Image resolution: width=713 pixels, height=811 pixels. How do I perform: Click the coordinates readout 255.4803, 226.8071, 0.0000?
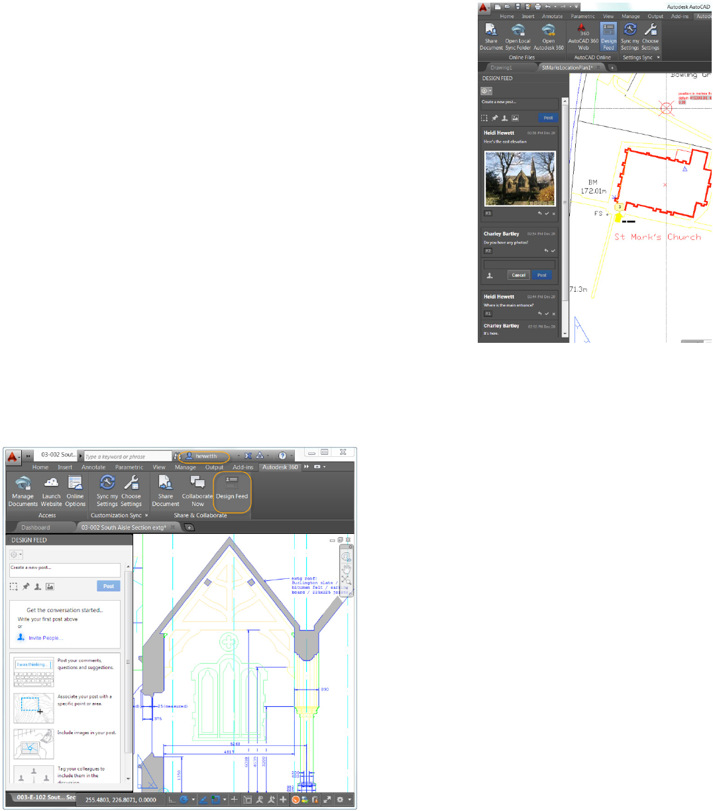click(x=121, y=800)
